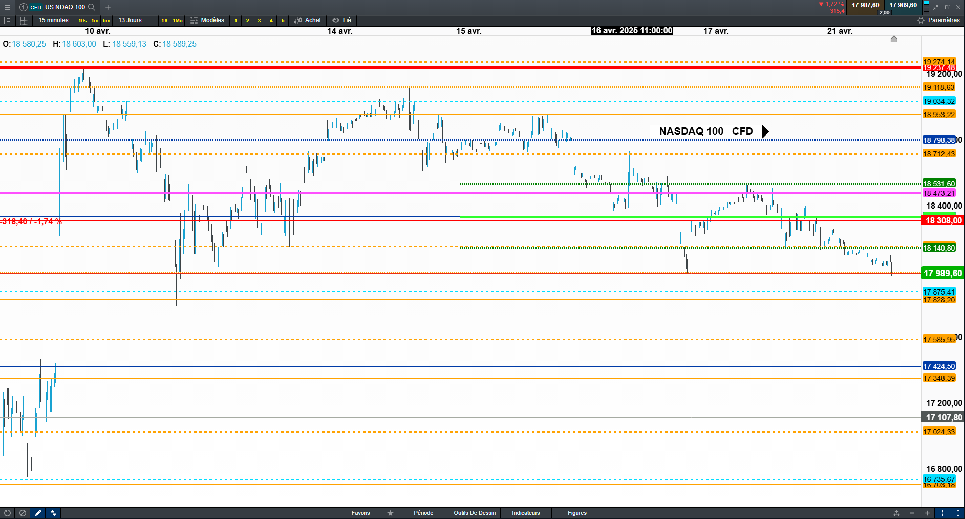965x519 pixels.
Task: Open the Achat order dropdown
Action: point(308,20)
